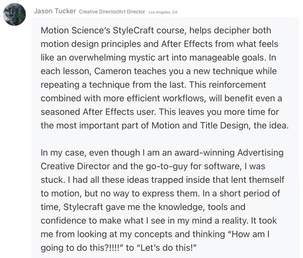The width and height of the screenshot is (303, 258).
Task: Open Jason Tucker's round profile avatar
Action: [x=14, y=14]
